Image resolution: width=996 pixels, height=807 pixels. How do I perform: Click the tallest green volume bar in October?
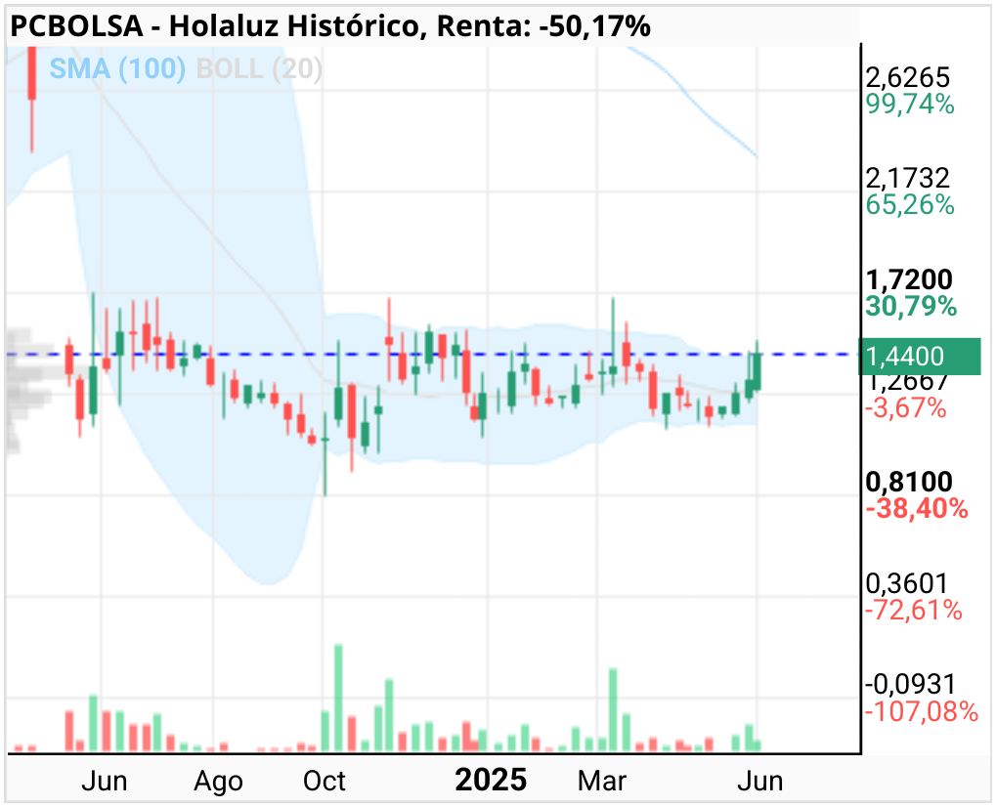[338, 699]
